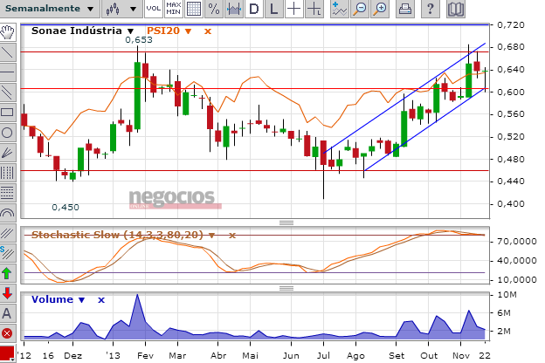Remove the Volume panel with x
Image resolution: width=545 pixels, height=363 pixels.
click(101, 300)
